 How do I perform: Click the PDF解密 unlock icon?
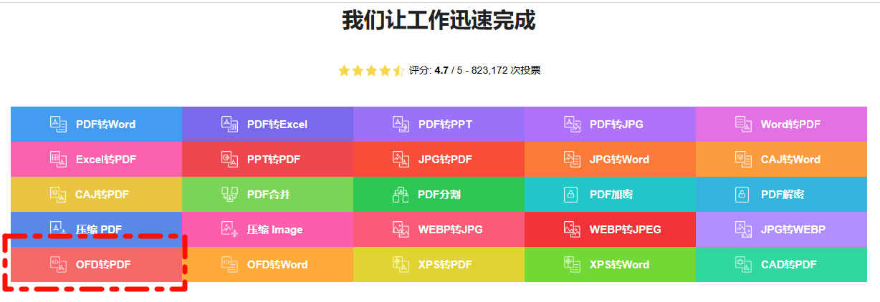coord(743,194)
